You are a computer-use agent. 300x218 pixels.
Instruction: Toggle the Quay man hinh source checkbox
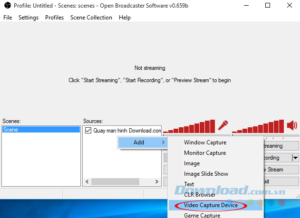(88, 131)
